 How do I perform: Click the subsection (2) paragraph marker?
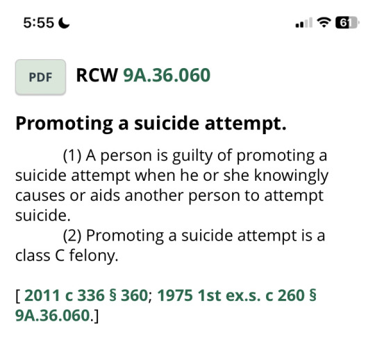[x=72, y=236]
